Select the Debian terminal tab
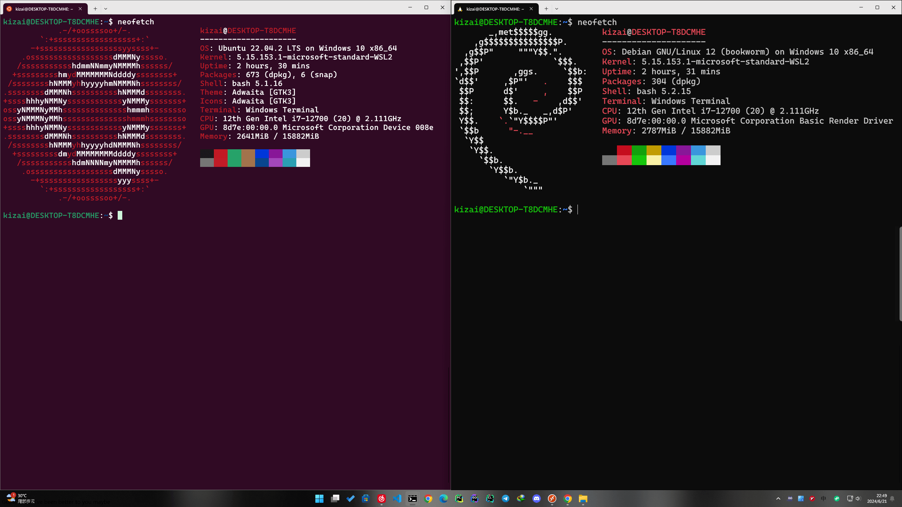902x507 pixels. [x=493, y=9]
